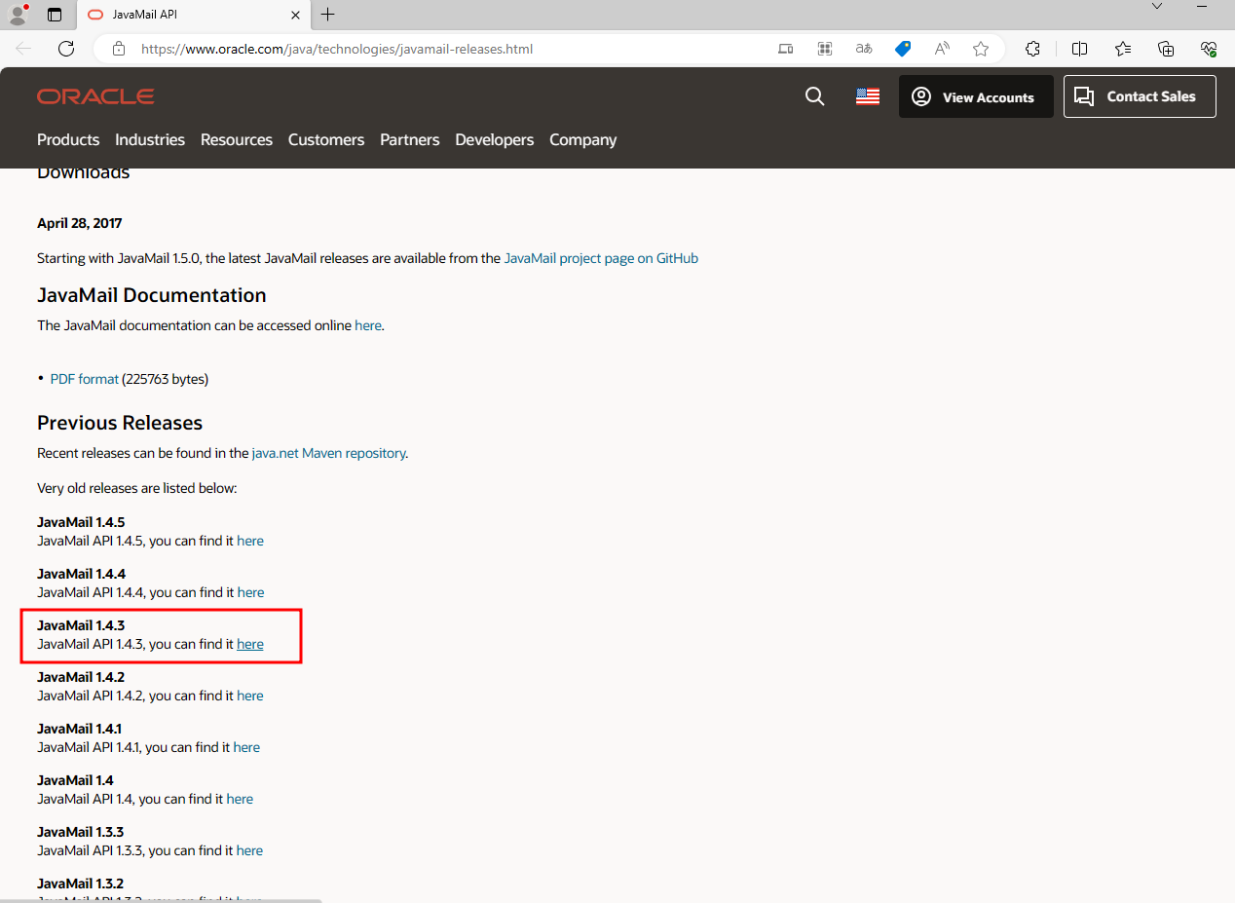Image resolution: width=1235 pixels, height=903 pixels.
Task: Click the 'JavaMail 1.4.5' bold title
Action: (x=81, y=522)
